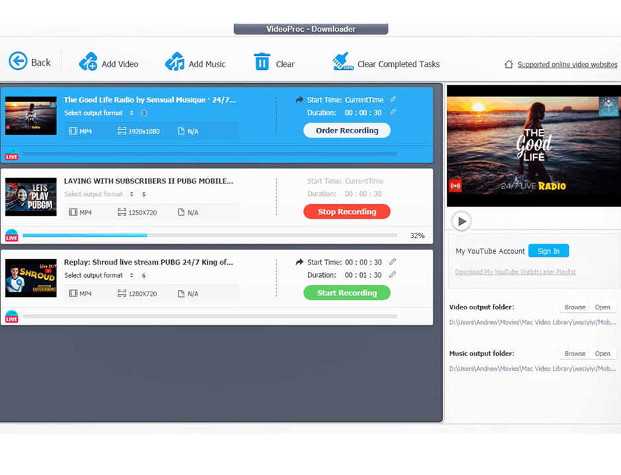Image resolution: width=621 pixels, height=475 pixels.
Task: Click resolution icon next to 1280X720
Action: coord(122,294)
